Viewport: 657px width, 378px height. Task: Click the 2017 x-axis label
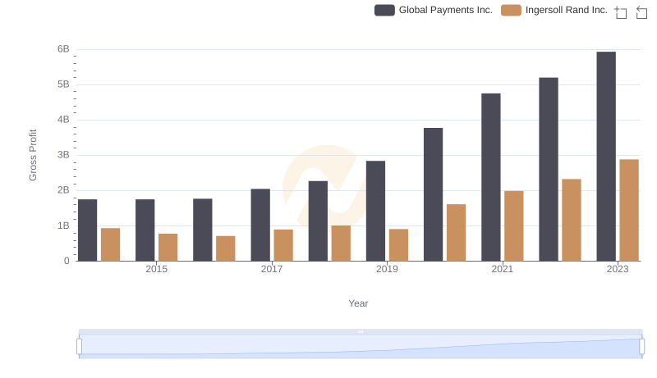[272, 269]
